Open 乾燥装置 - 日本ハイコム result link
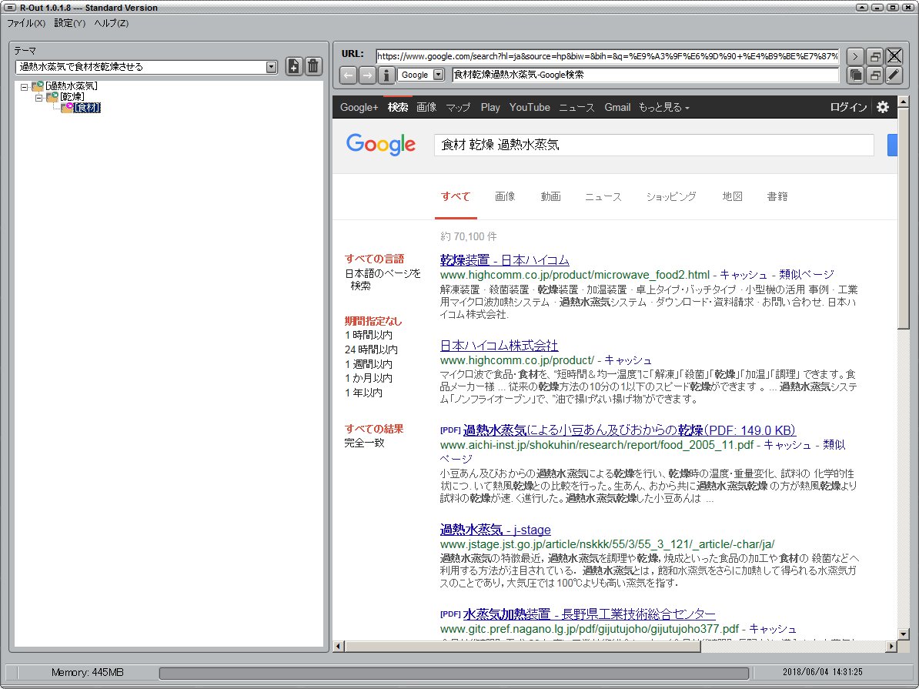This screenshot has height=689, width=919. pos(505,259)
